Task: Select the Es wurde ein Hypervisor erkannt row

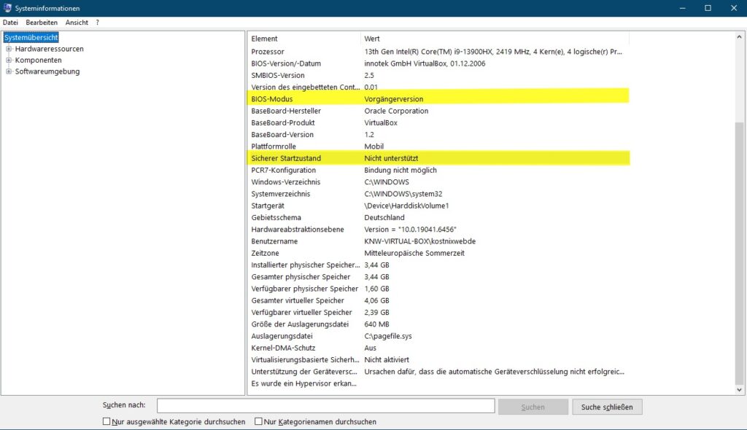Action: coord(438,383)
